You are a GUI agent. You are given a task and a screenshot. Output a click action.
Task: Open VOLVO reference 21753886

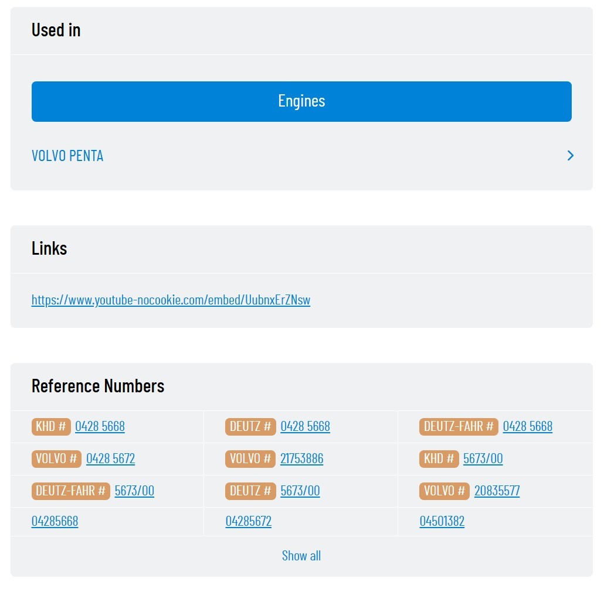pos(301,458)
